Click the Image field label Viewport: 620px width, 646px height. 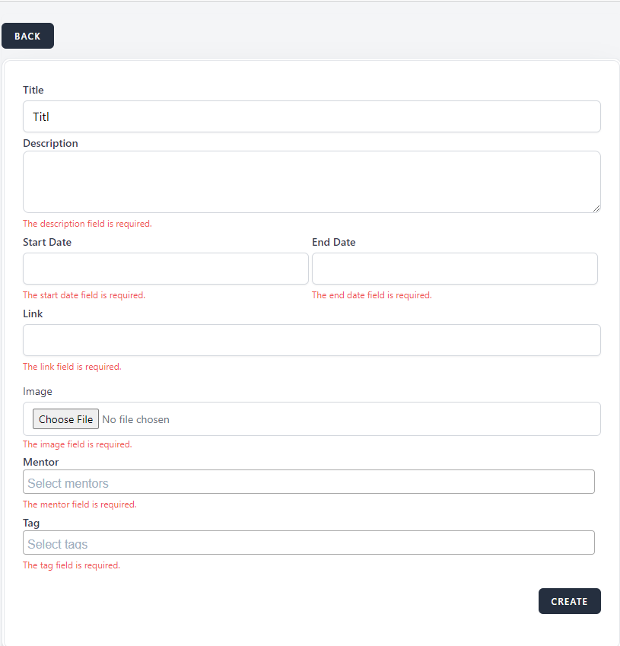(x=37, y=391)
